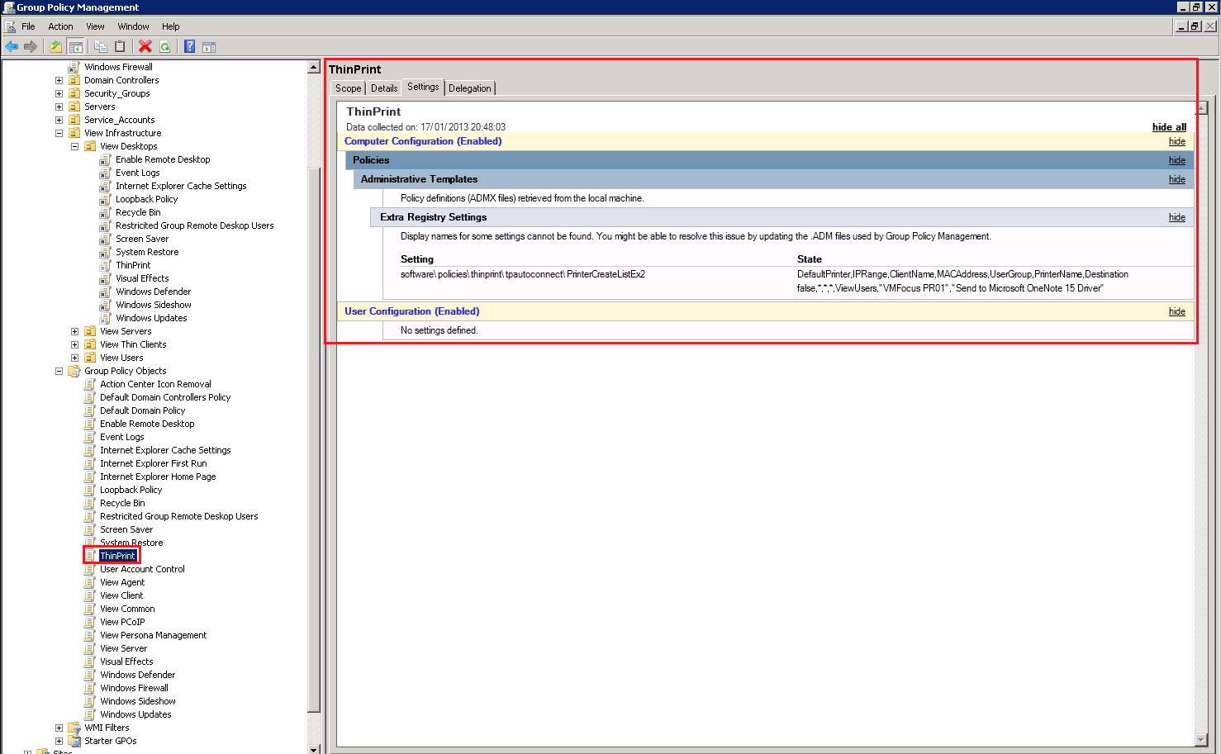Click the Paste clipboard icon
Image resolution: width=1221 pixels, height=754 pixels.
coord(120,47)
